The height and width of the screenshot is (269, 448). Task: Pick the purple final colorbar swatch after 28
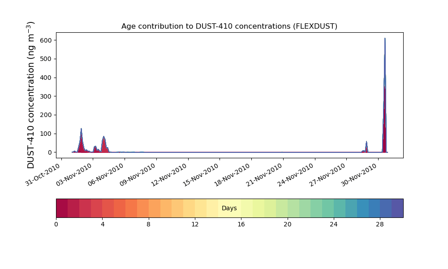[397, 208]
